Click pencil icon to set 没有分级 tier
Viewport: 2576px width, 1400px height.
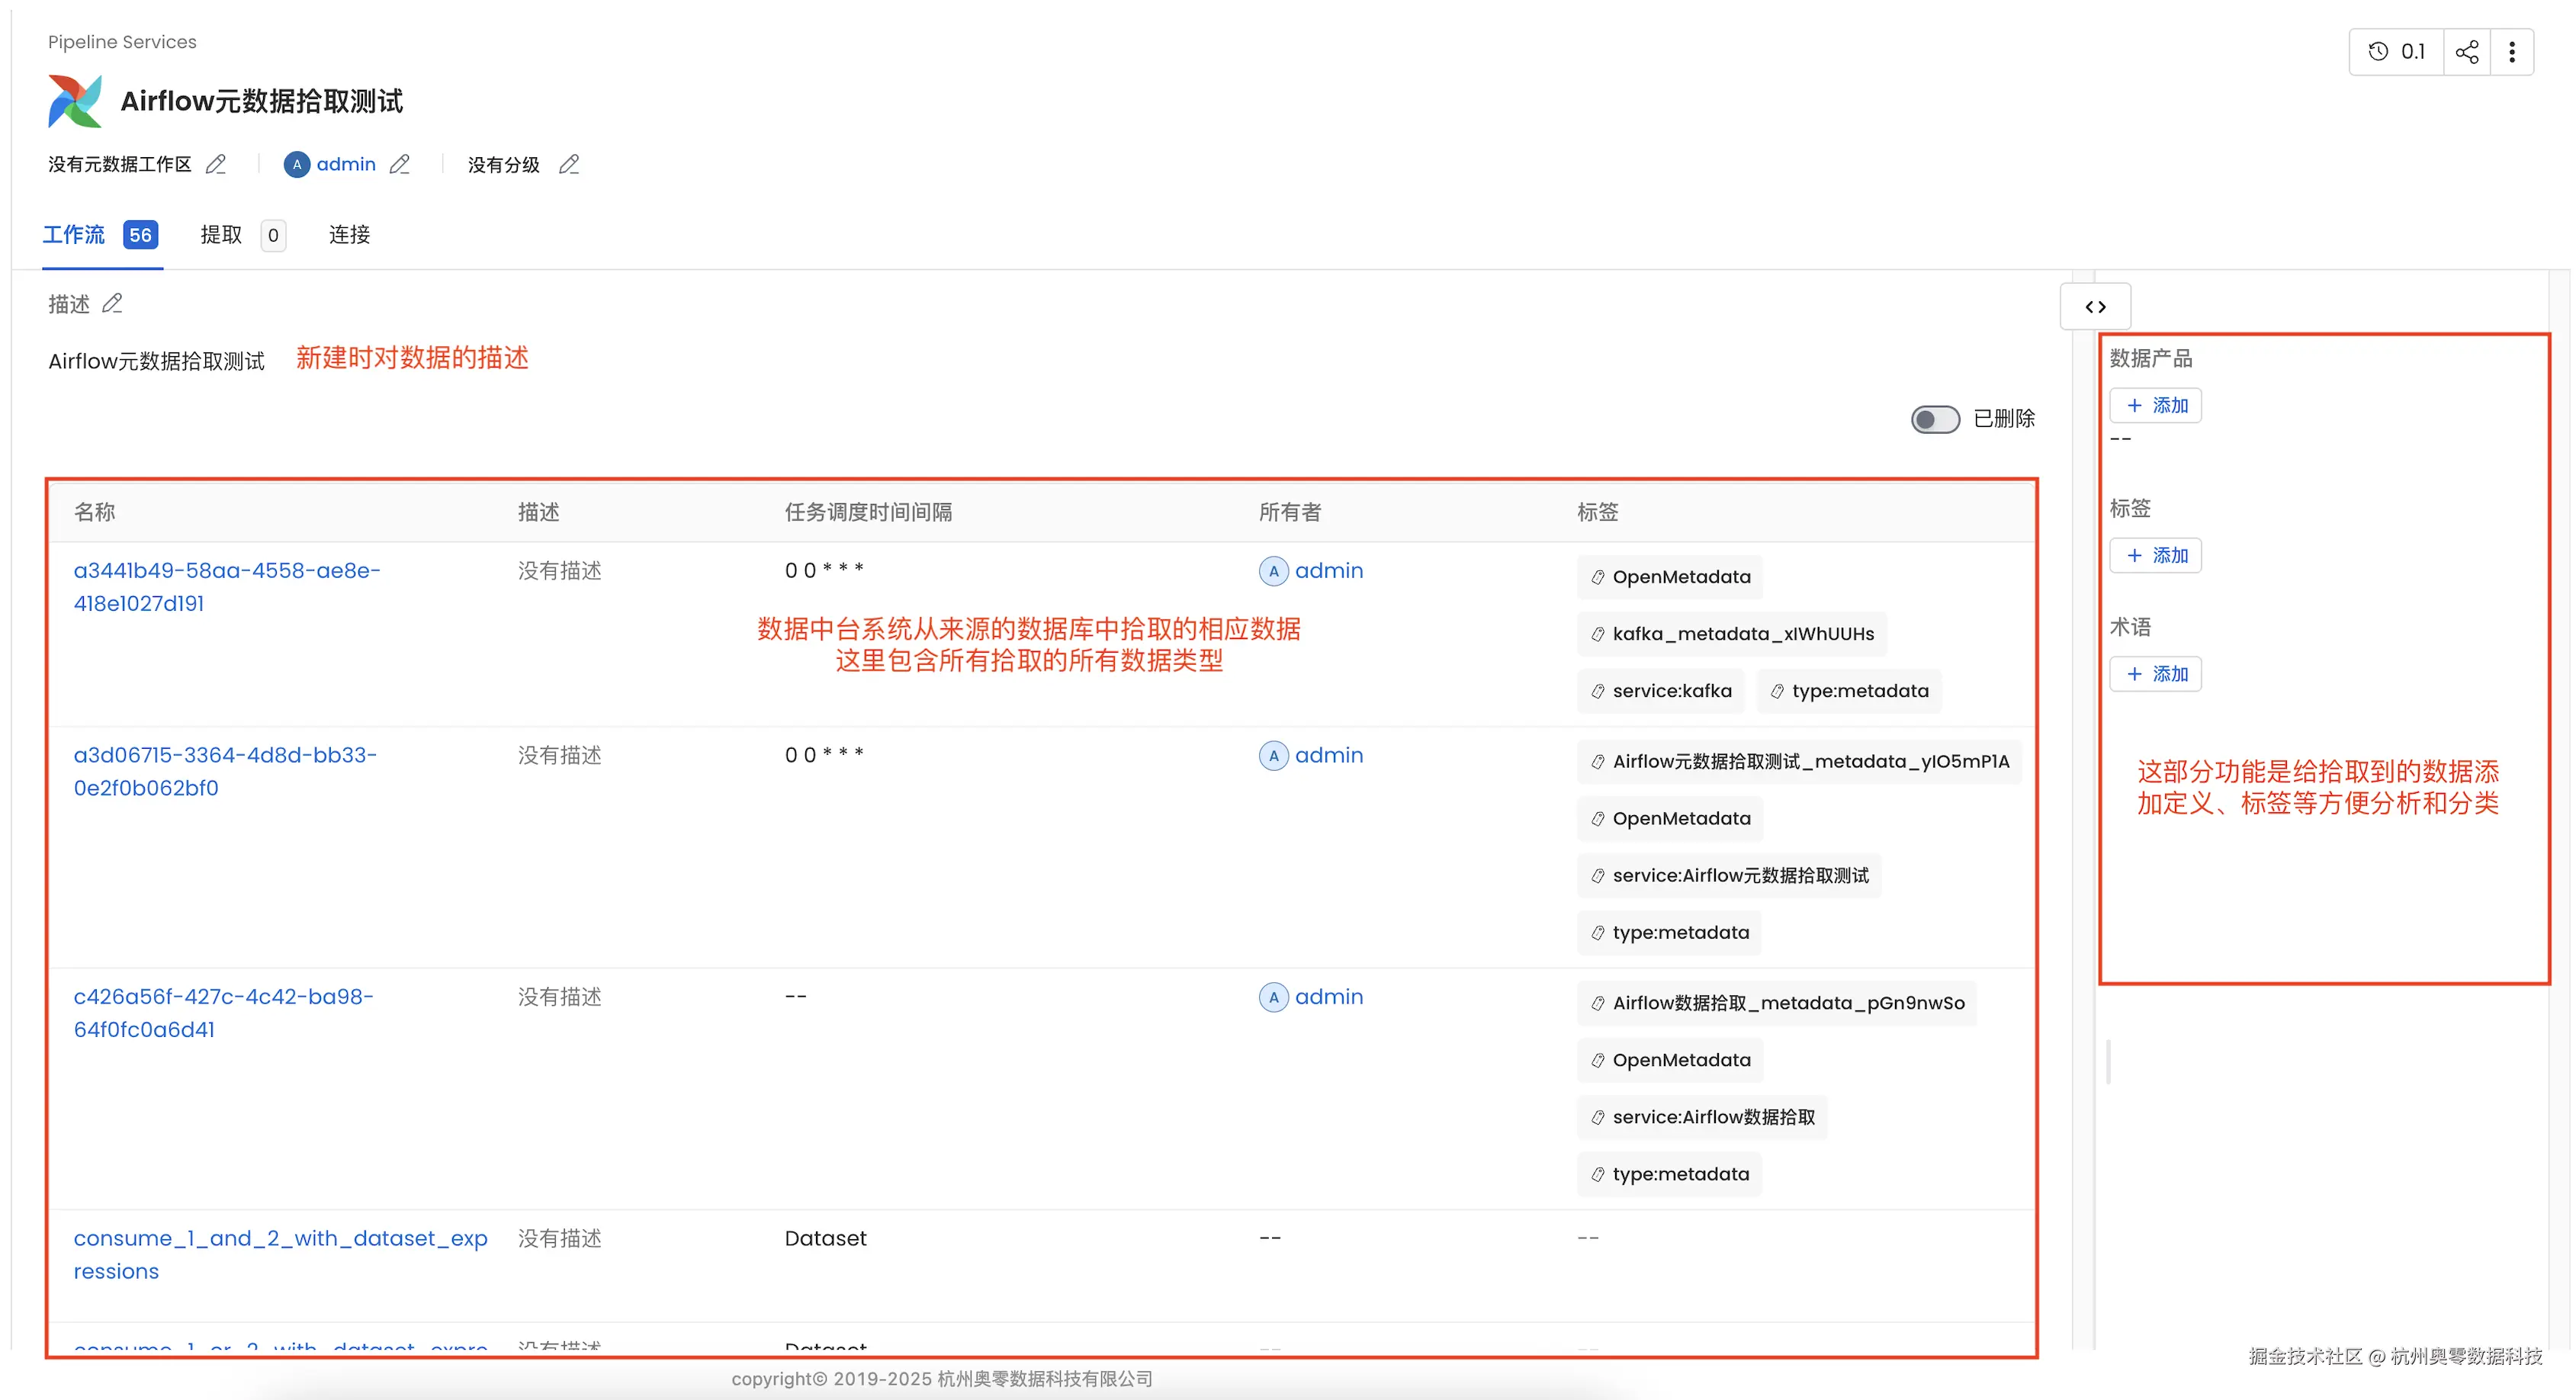[x=569, y=164]
